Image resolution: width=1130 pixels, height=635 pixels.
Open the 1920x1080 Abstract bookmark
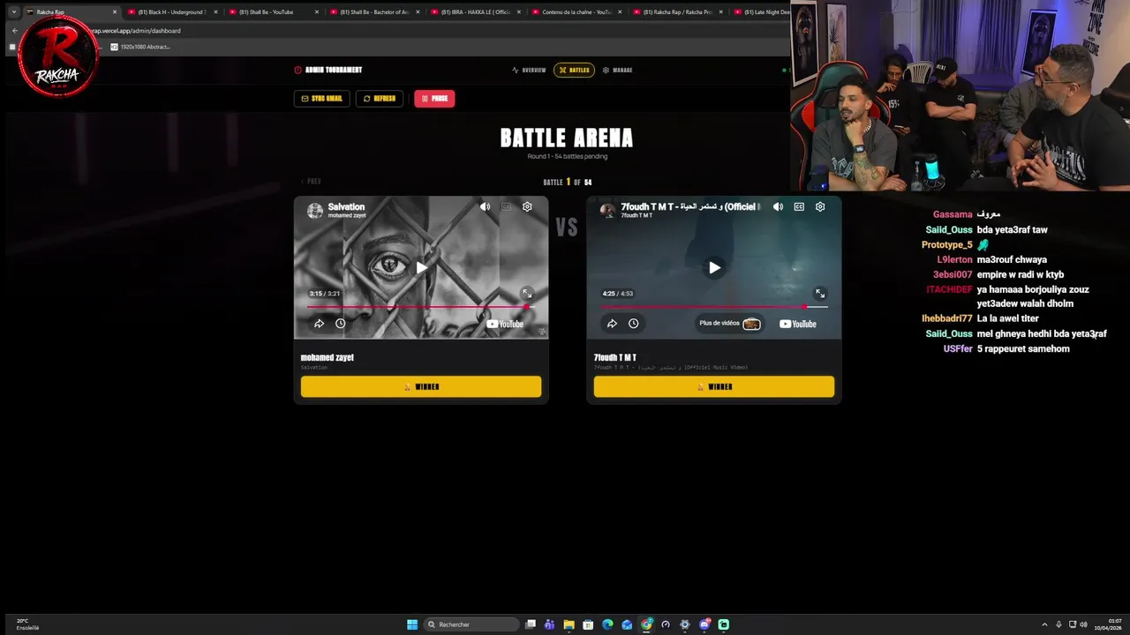139,47
